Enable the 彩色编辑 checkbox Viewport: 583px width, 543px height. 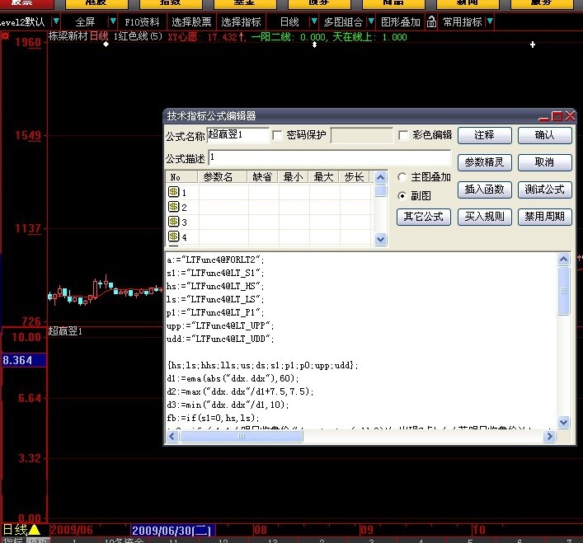[403, 135]
